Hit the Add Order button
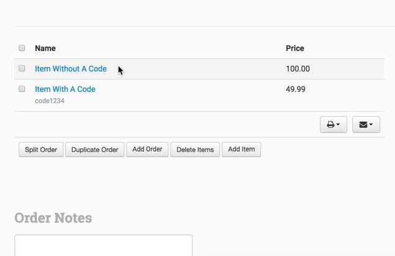The image size is (395, 256). click(147, 149)
